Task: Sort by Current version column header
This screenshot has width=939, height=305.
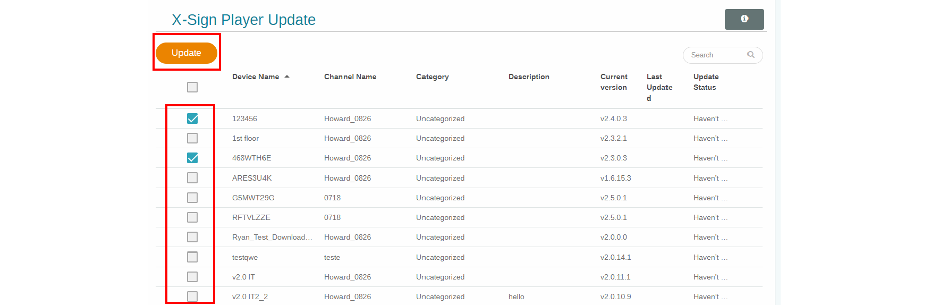Action: tap(614, 82)
